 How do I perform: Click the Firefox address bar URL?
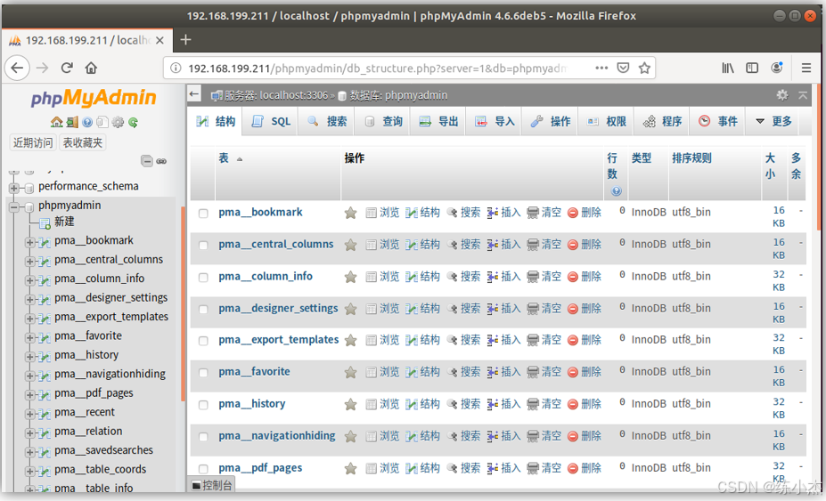377,68
